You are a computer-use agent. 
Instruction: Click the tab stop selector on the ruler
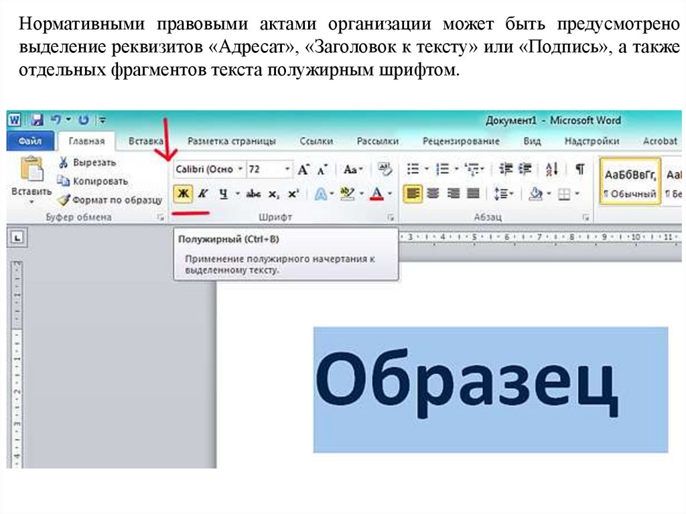click(x=17, y=238)
